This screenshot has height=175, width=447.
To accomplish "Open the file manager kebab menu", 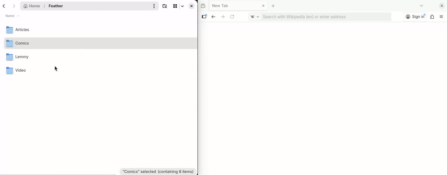I will point(154,6).
